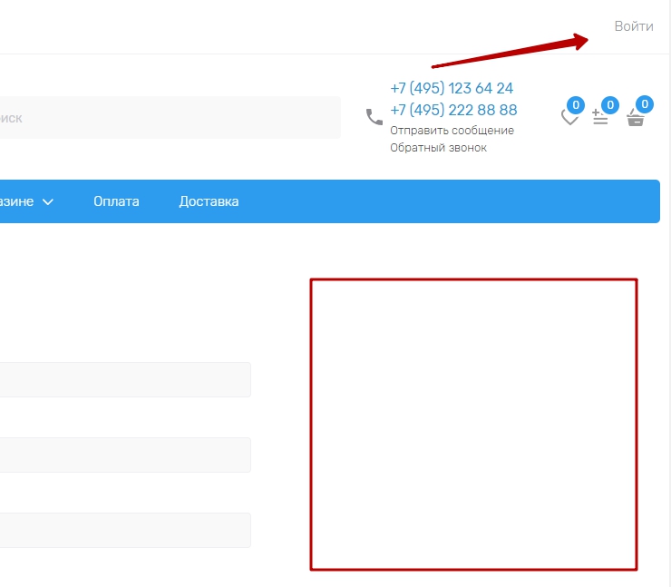The image size is (671, 587).
Task: Click the phone handset icon
Action: [374, 117]
